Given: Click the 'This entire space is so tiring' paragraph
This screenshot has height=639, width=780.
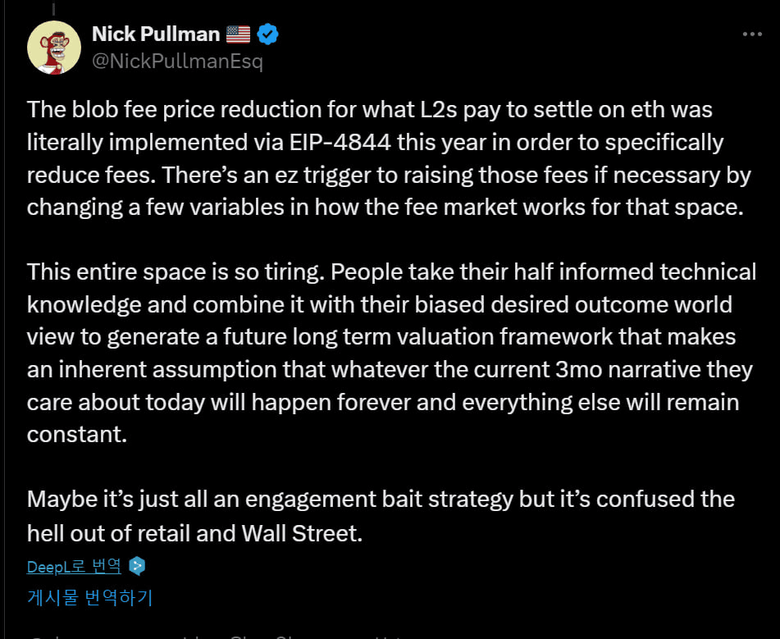Looking at the screenshot, I should coord(391,353).
